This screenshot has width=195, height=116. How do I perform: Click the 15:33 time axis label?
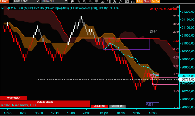[x=153, y=113]
